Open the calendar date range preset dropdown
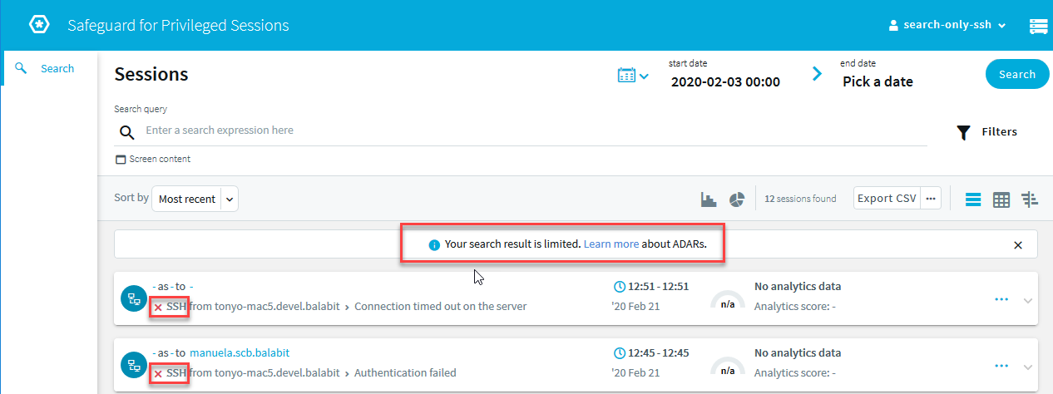This screenshot has height=394, width=1053. [633, 76]
